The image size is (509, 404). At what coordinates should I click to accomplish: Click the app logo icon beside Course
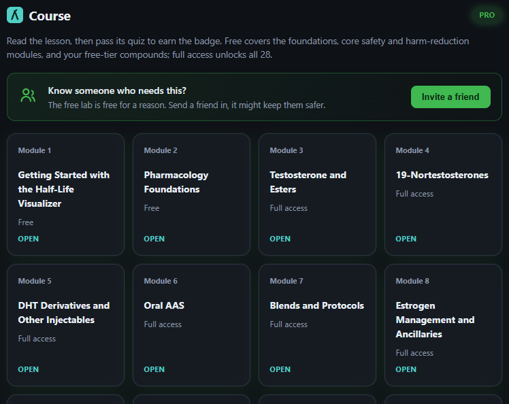click(x=15, y=15)
